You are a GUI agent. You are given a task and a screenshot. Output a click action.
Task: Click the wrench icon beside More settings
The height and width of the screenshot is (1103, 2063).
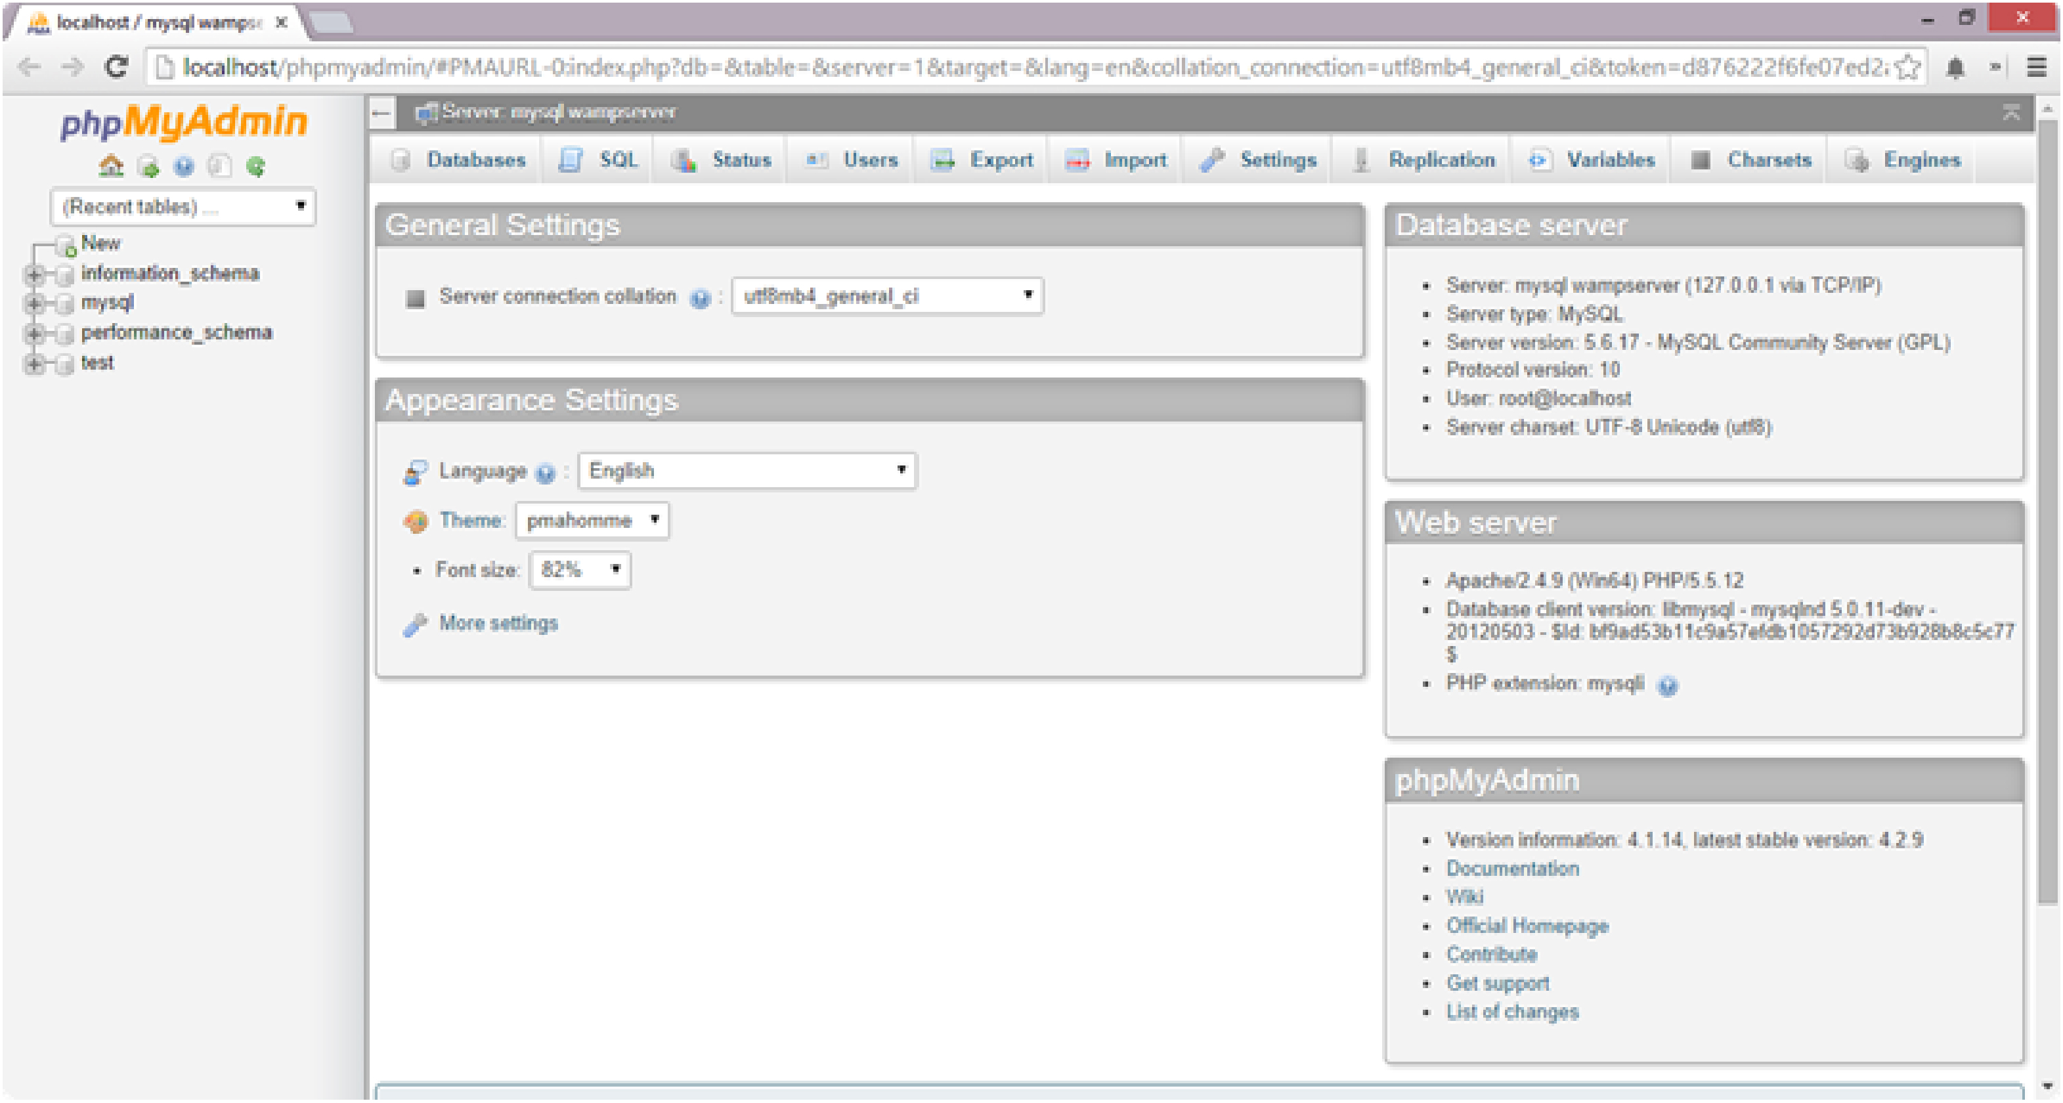[415, 626]
